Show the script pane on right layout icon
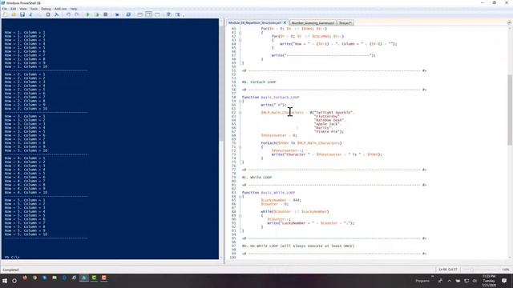The image size is (513, 288). point(148,14)
